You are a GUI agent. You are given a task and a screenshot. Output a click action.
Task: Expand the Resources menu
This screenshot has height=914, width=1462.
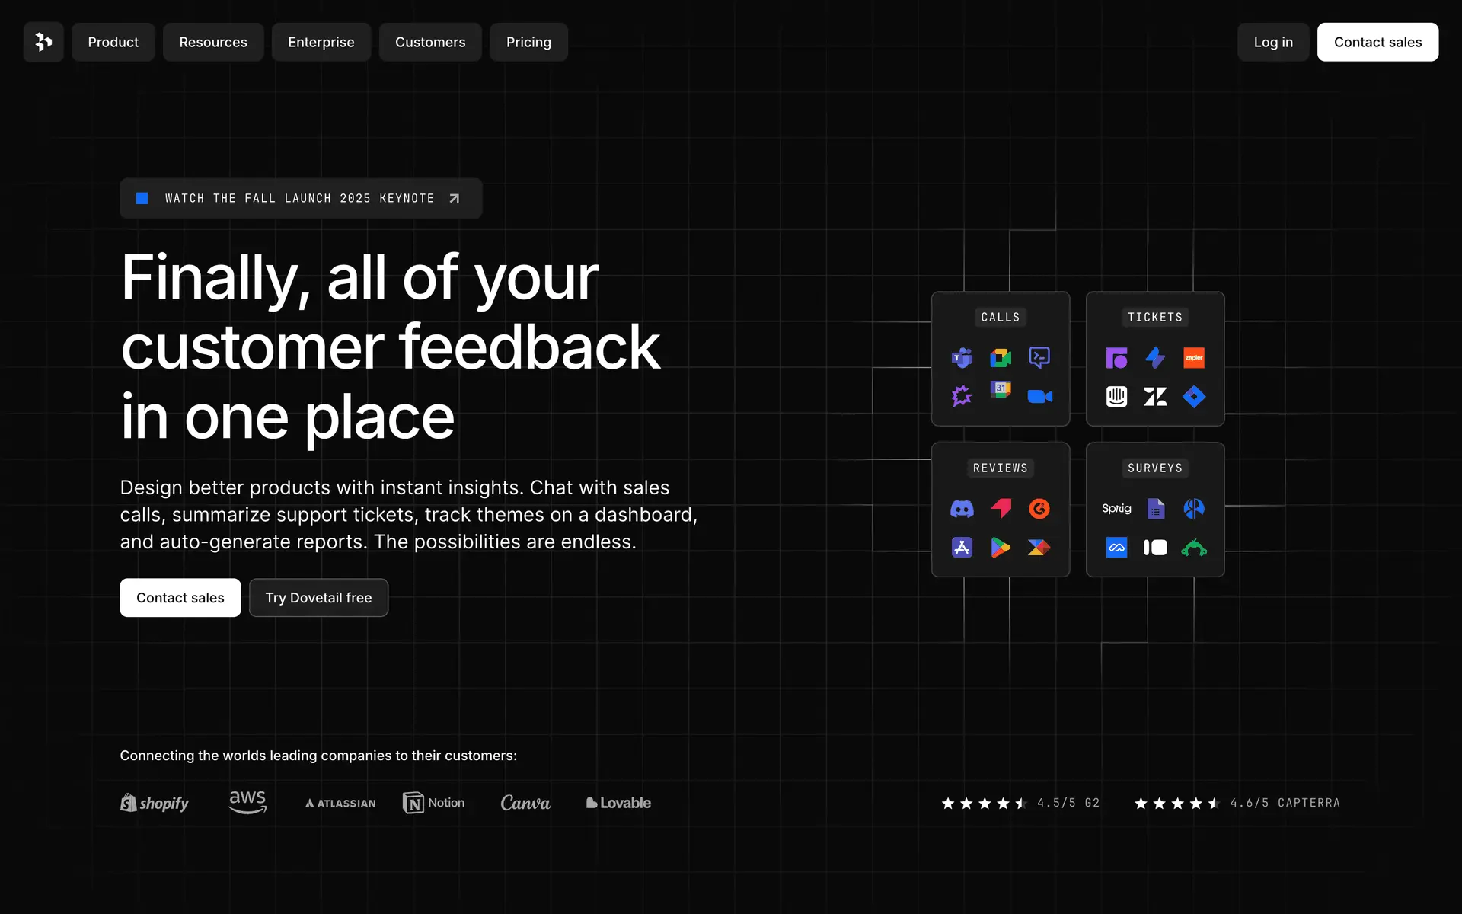(x=213, y=42)
